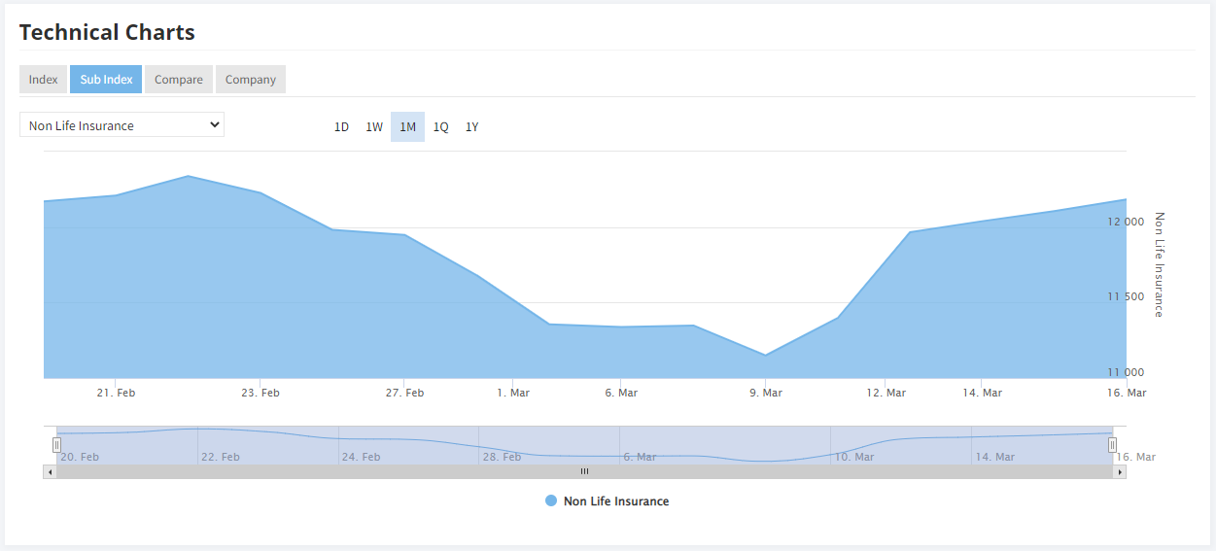The image size is (1216, 551).
Task: Click the scrollbar left arrow
Action: 50,471
